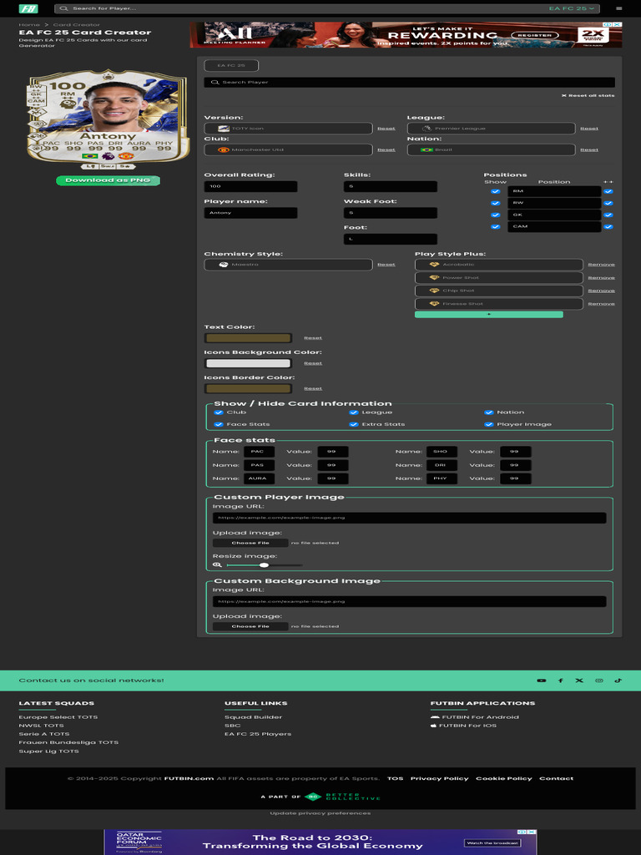
Task: Toggle the ++ checkbox for RW position
Action: tap(608, 204)
